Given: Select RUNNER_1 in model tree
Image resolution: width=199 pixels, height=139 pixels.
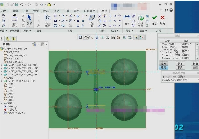Looking at the screenshot, I should (x=12, y=107).
